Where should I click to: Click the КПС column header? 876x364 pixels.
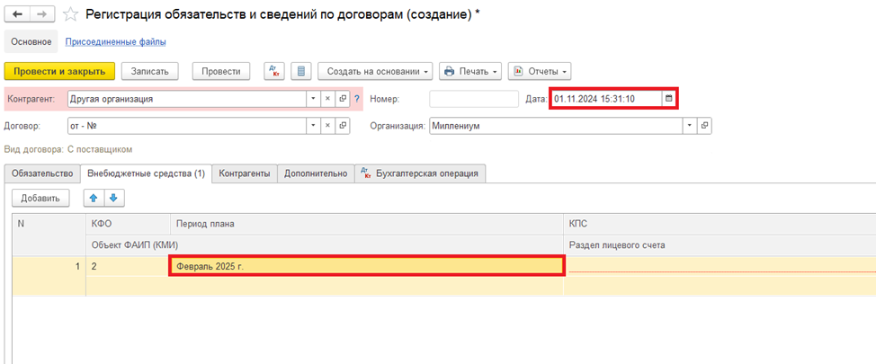pyautogui.click(x=720, y=223)
